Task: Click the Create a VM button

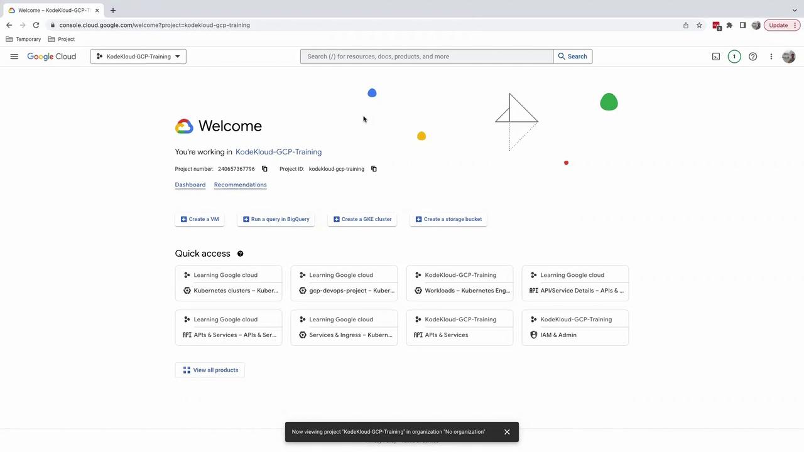Action: 200,219
